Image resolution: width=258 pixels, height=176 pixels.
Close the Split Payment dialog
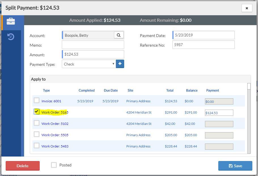[247, 8]
